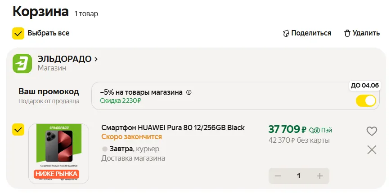Remove item using the X icon

372,150
